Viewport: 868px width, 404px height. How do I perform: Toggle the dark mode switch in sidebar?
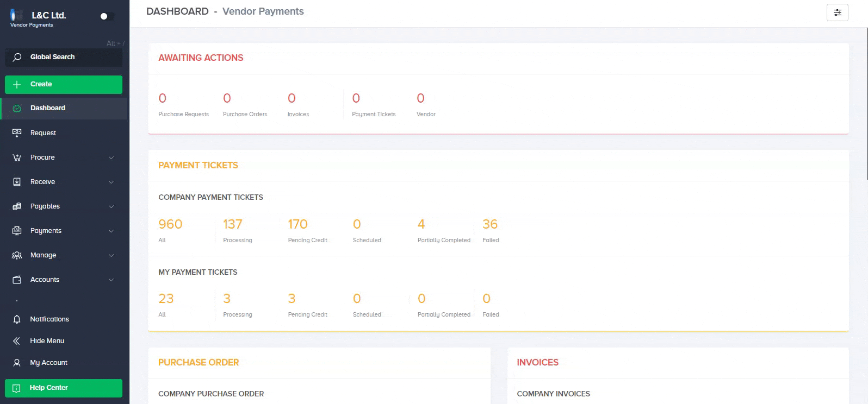[x=107, y=16]
